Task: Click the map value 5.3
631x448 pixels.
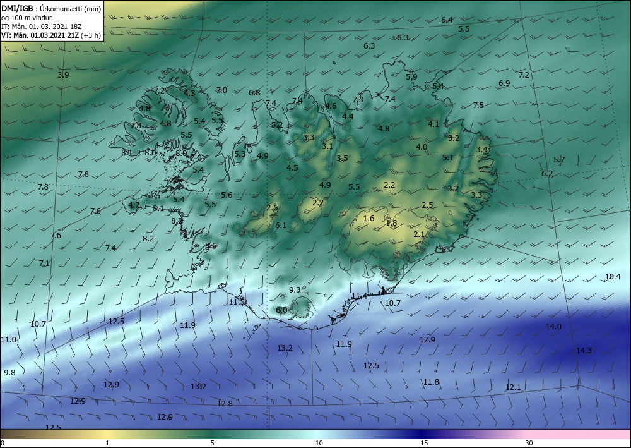Action: coord(240,154)
